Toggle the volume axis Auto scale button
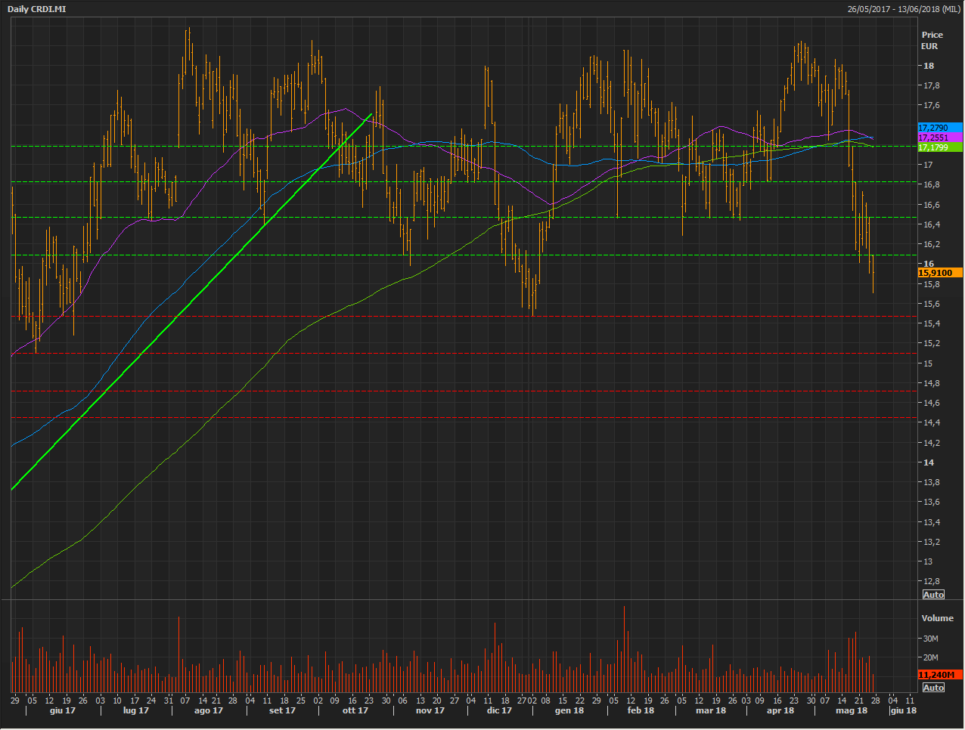 point(933,687)
